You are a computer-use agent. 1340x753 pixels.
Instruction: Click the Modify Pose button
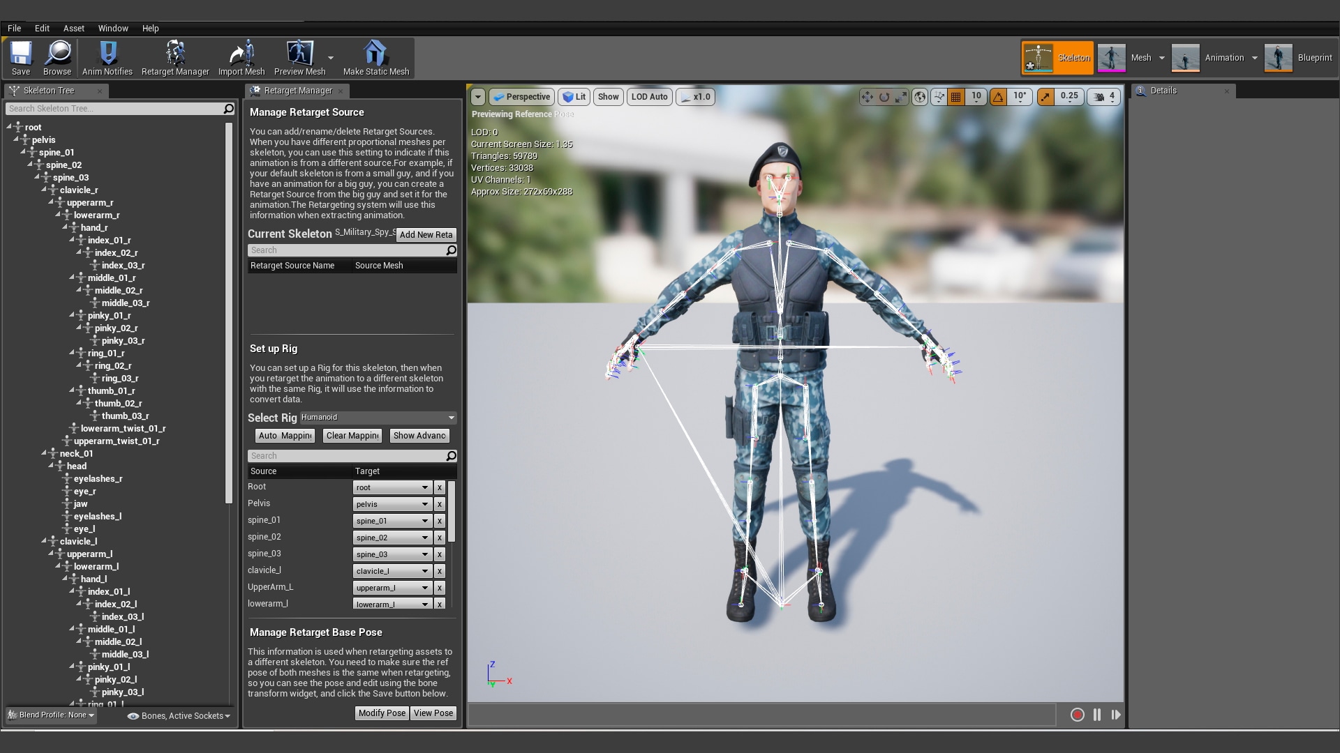(382, 713)
